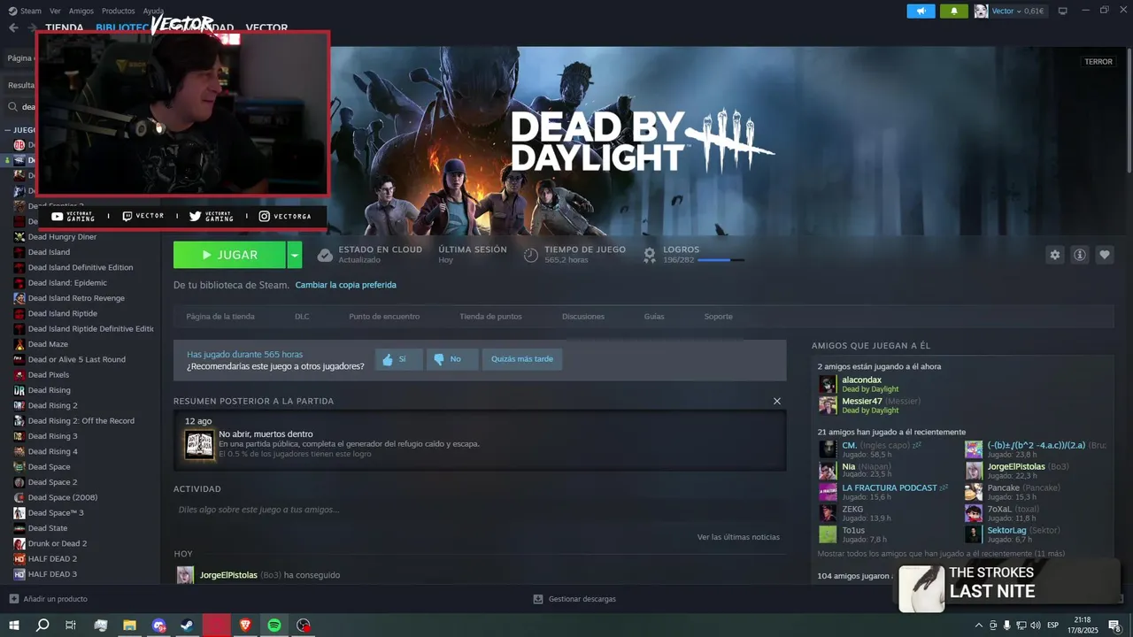Recommend the game with Sí thumbs up
Viewport: 1133px width, 637px height.
pyautogui.click(x=398, y=359)
